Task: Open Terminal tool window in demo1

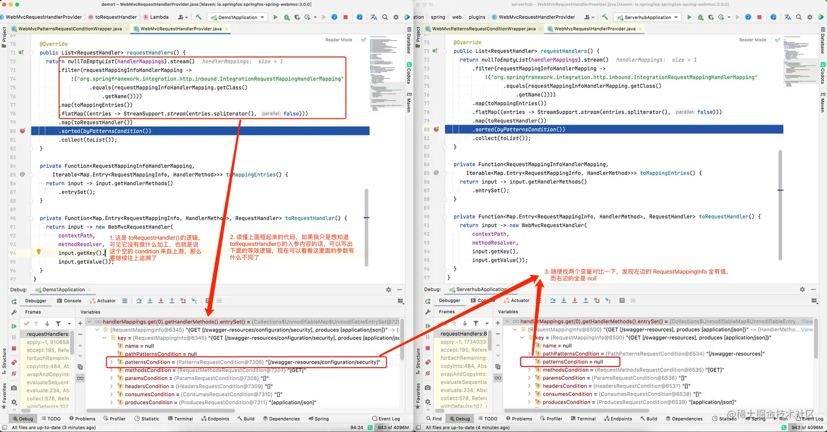Action: [179, 419]
